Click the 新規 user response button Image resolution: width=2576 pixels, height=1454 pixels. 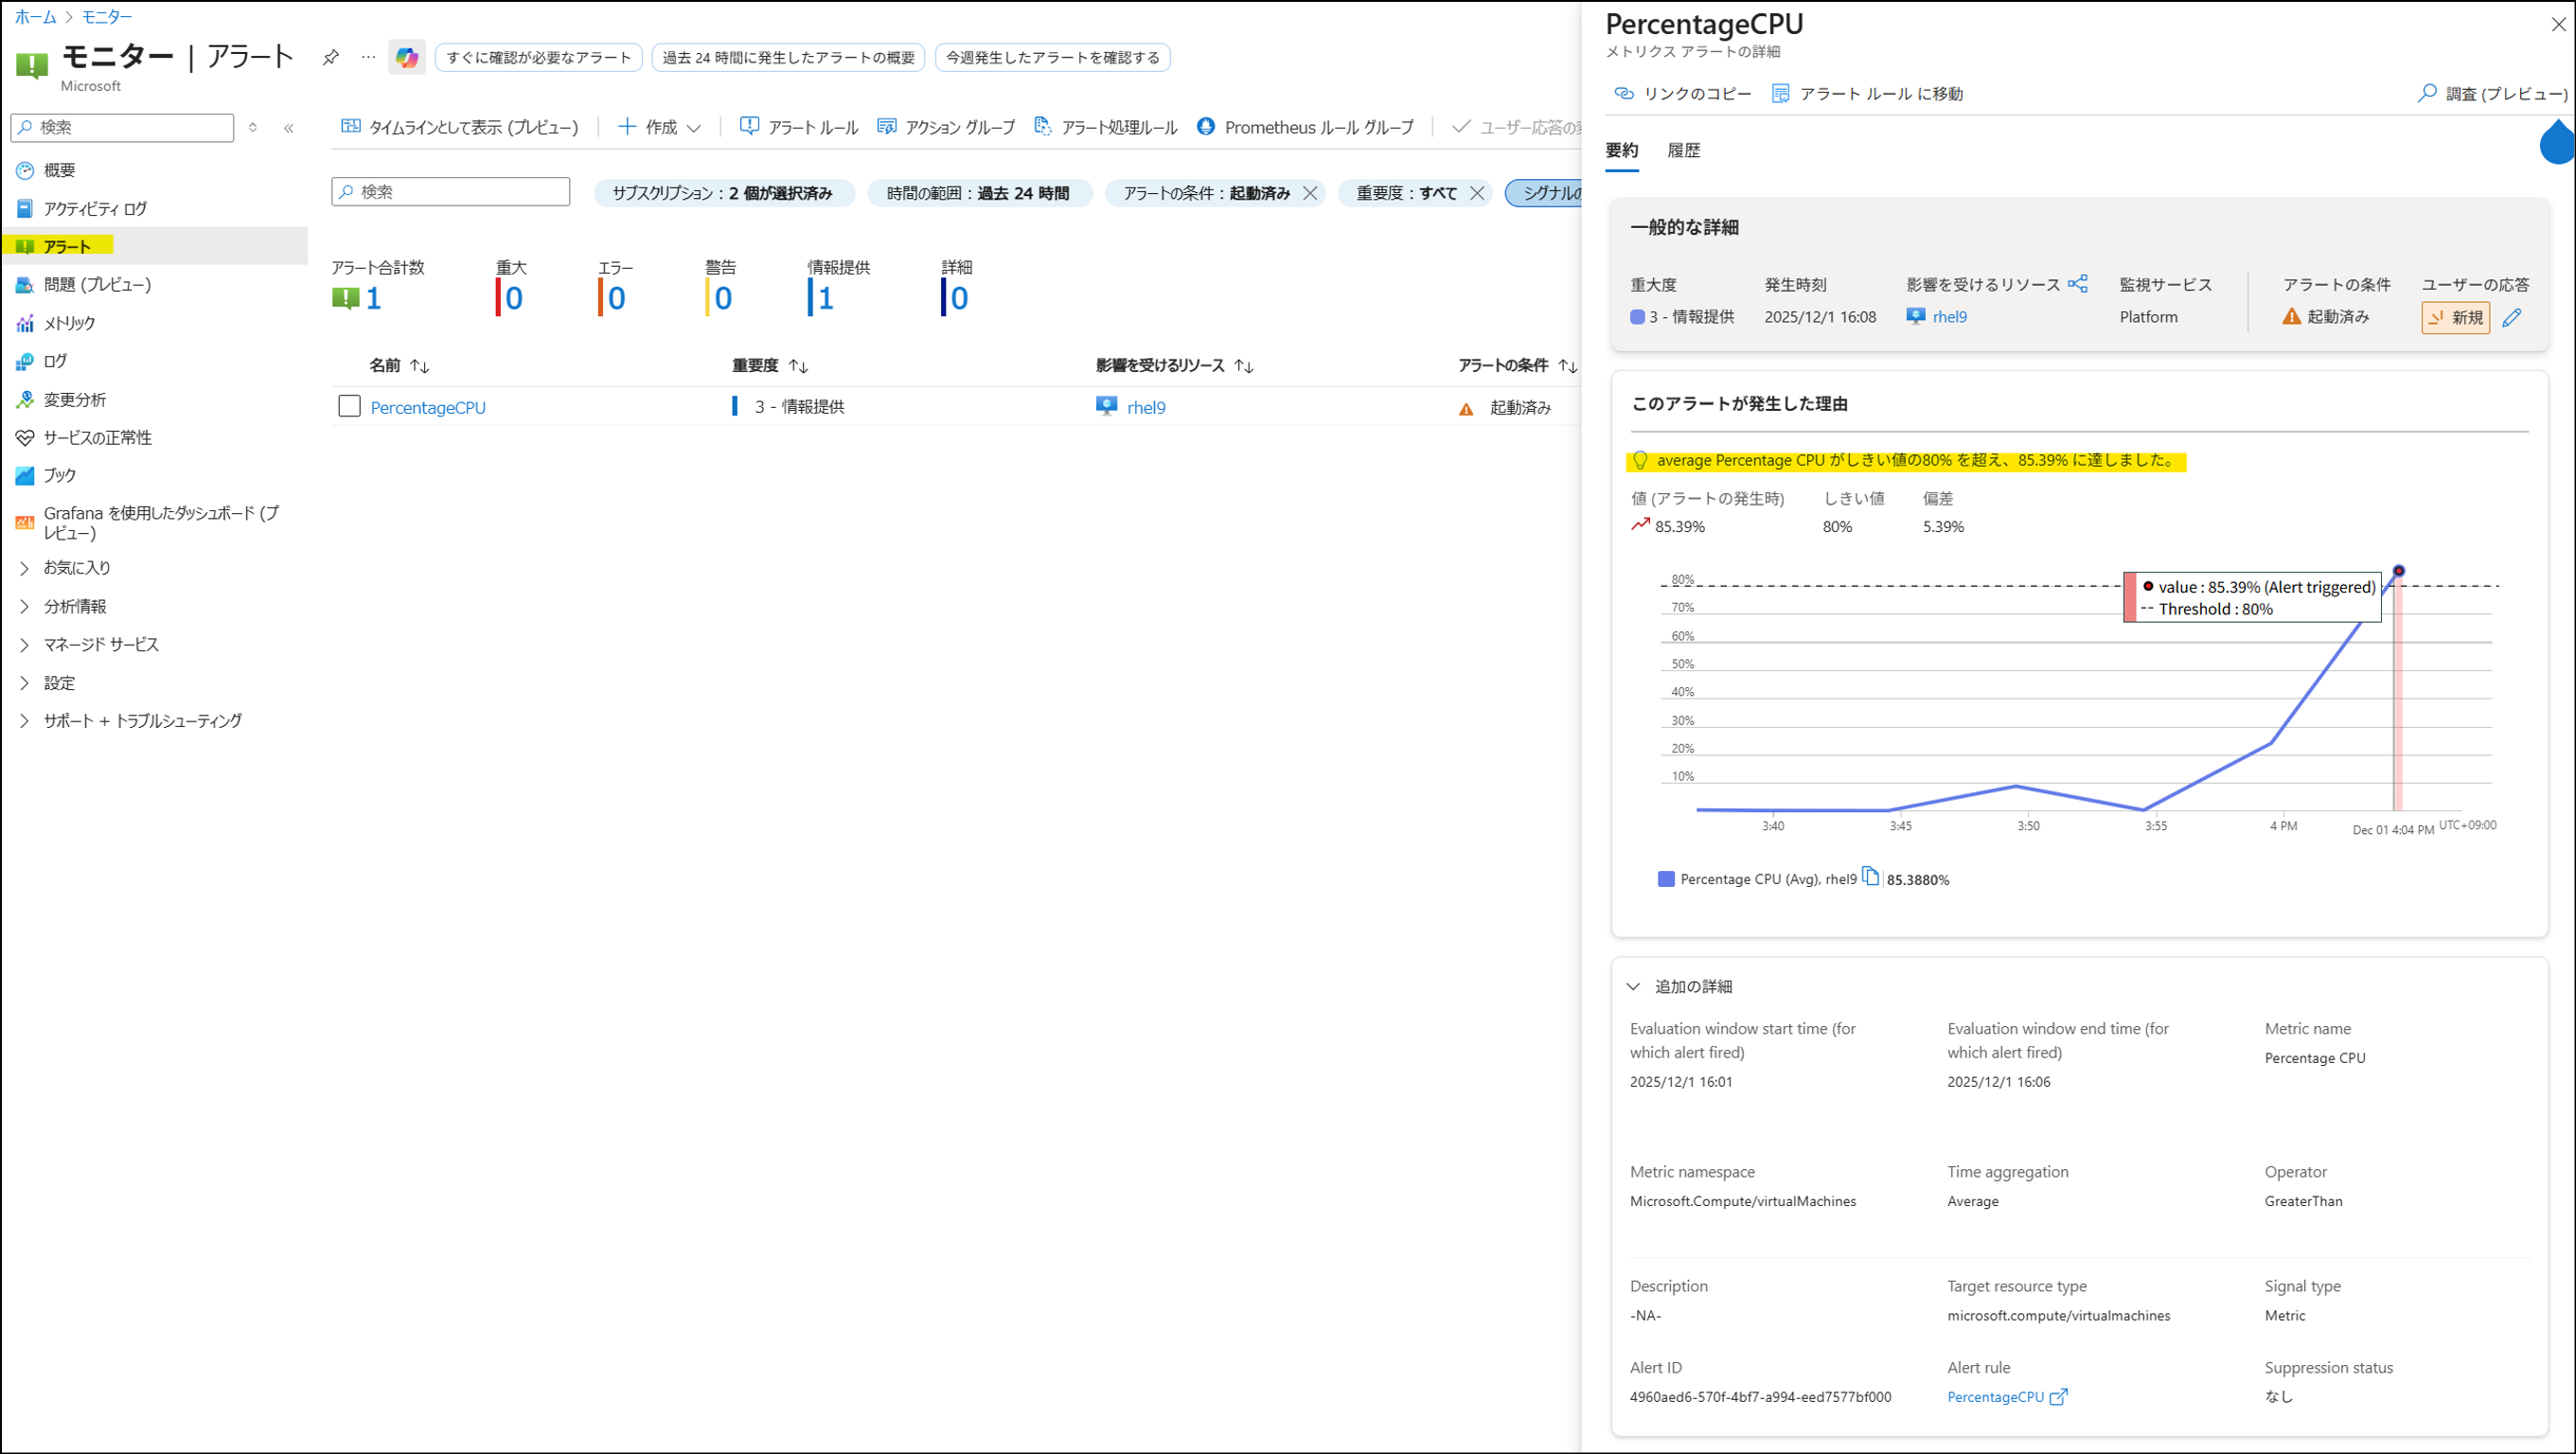[2455, 318]
